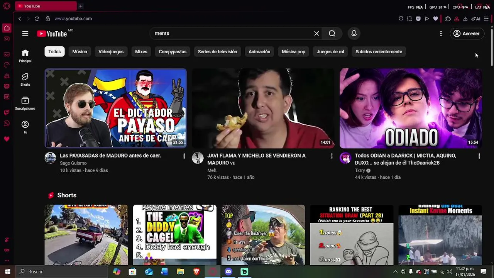The width and height of the screenshot is (494, 278).
Task: Reload the page with the refresh icon
Action: (37, 19)
